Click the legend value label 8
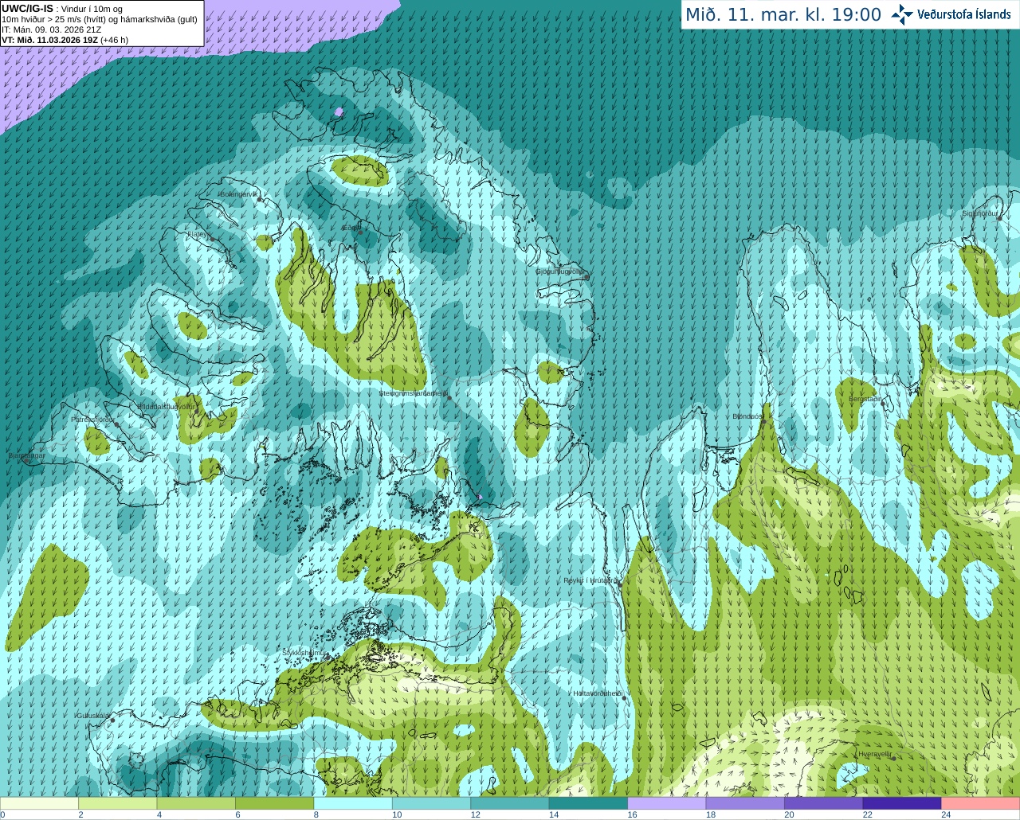The height and width of the screenshot is (820, 1020). click(x=316, y=814)
